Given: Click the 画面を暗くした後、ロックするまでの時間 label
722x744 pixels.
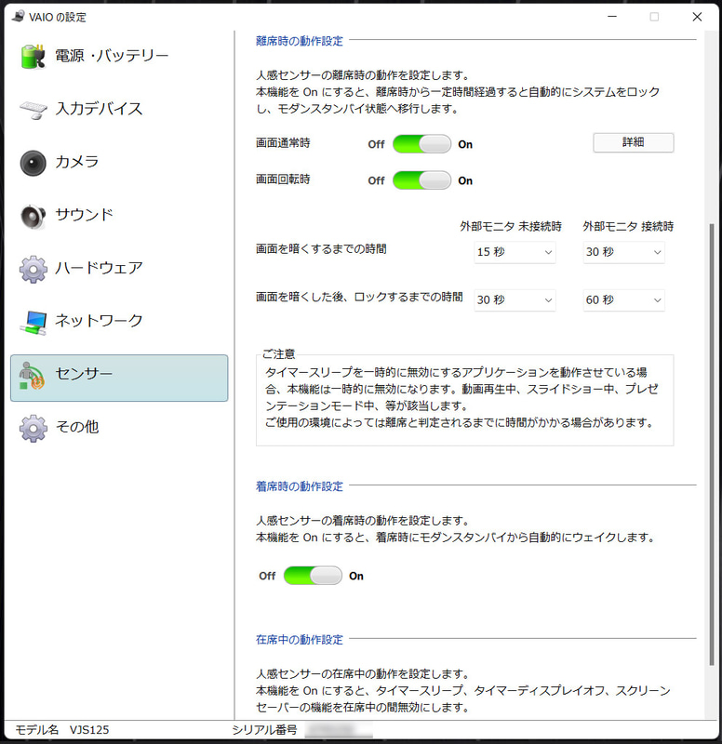Looking at the screenshot, I should click(x=359, y=297).
